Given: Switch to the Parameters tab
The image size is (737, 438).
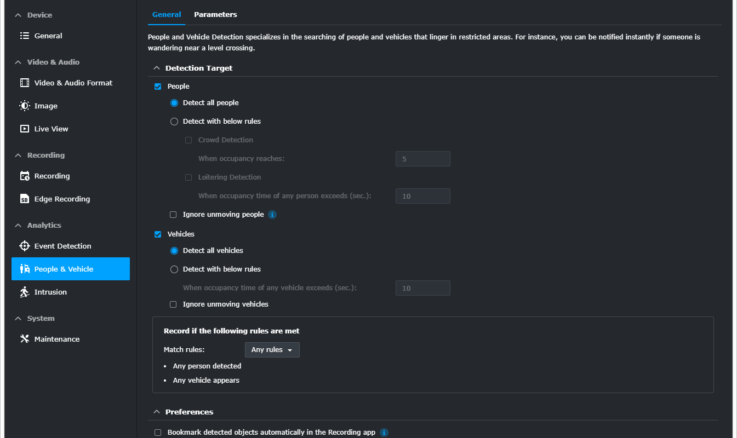Looking at the screenshot, I should click(x=215, y=15).
